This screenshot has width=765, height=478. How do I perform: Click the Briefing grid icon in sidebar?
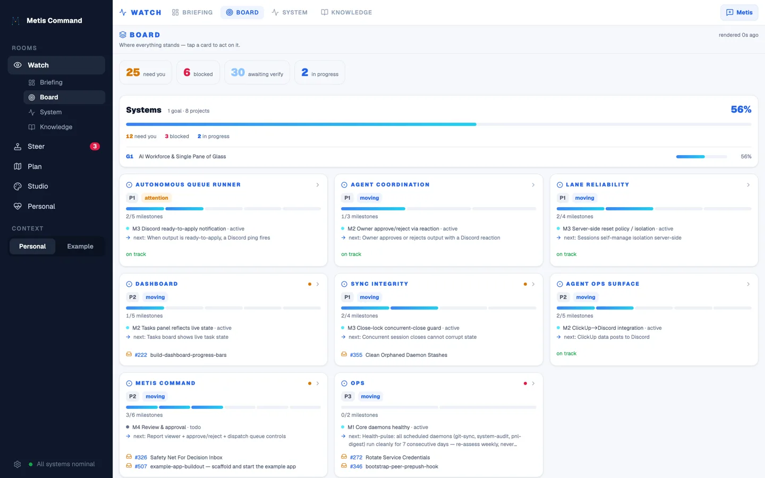pos(32,82)
